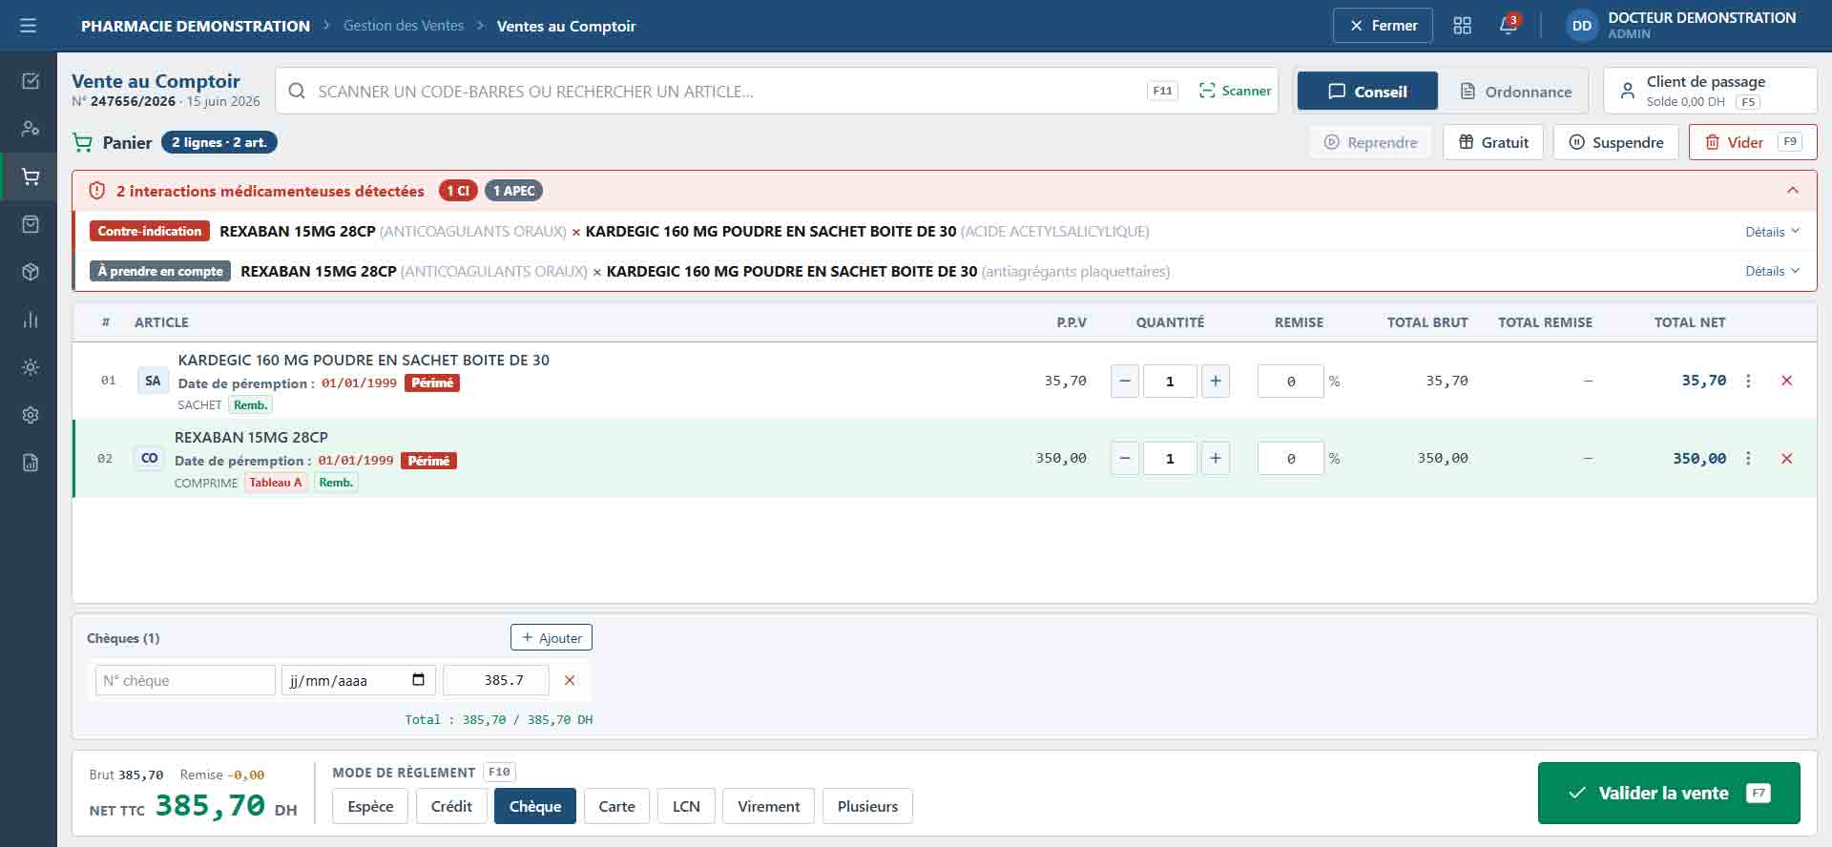Screen dimensions: 1832x847
Task: Open the shopping cart sidebar icon
Action: pos(31,176)
